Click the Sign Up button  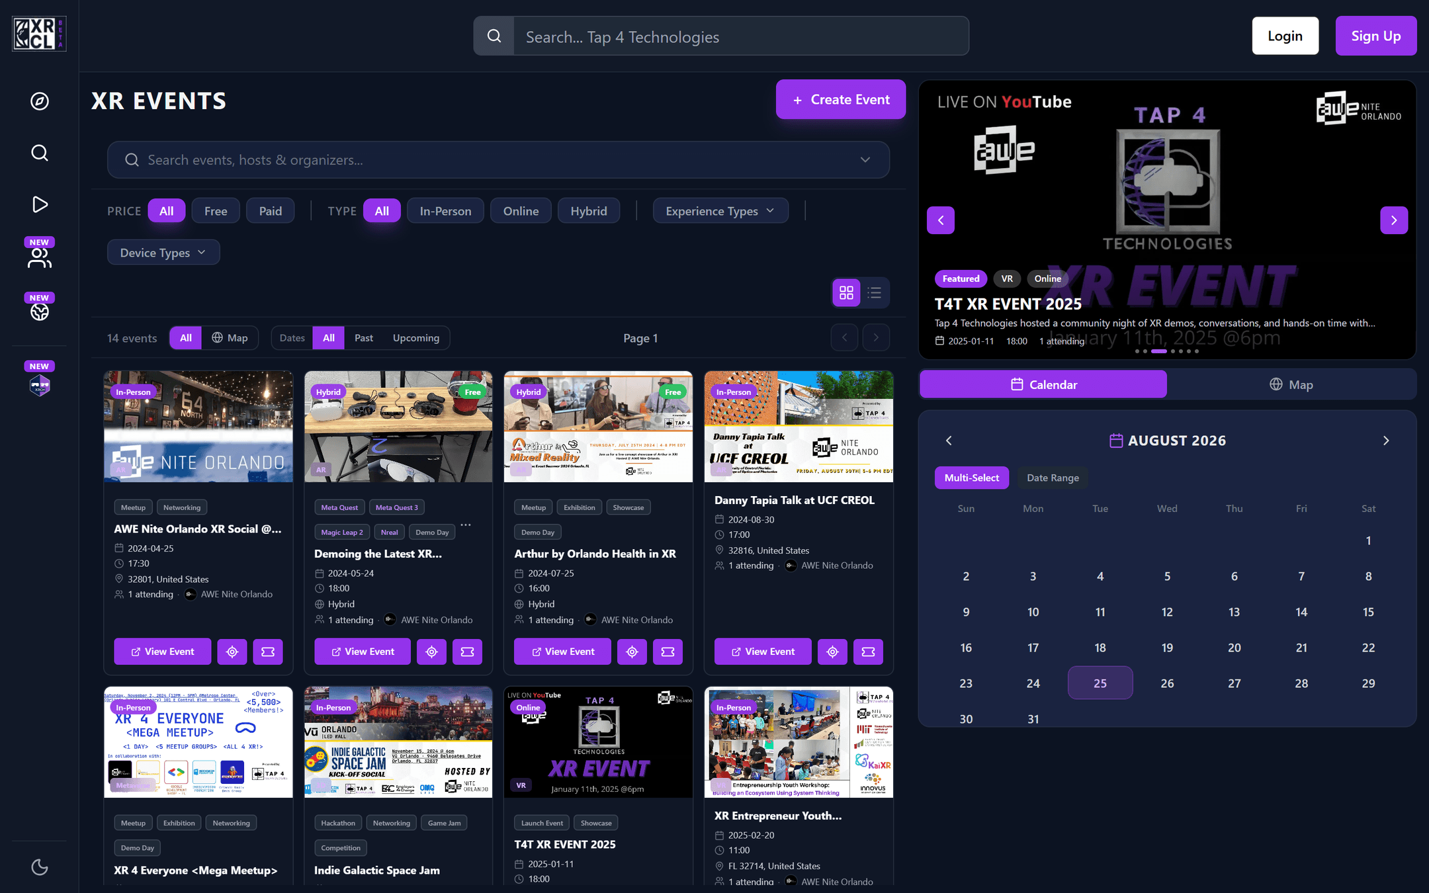point(1376,36)
